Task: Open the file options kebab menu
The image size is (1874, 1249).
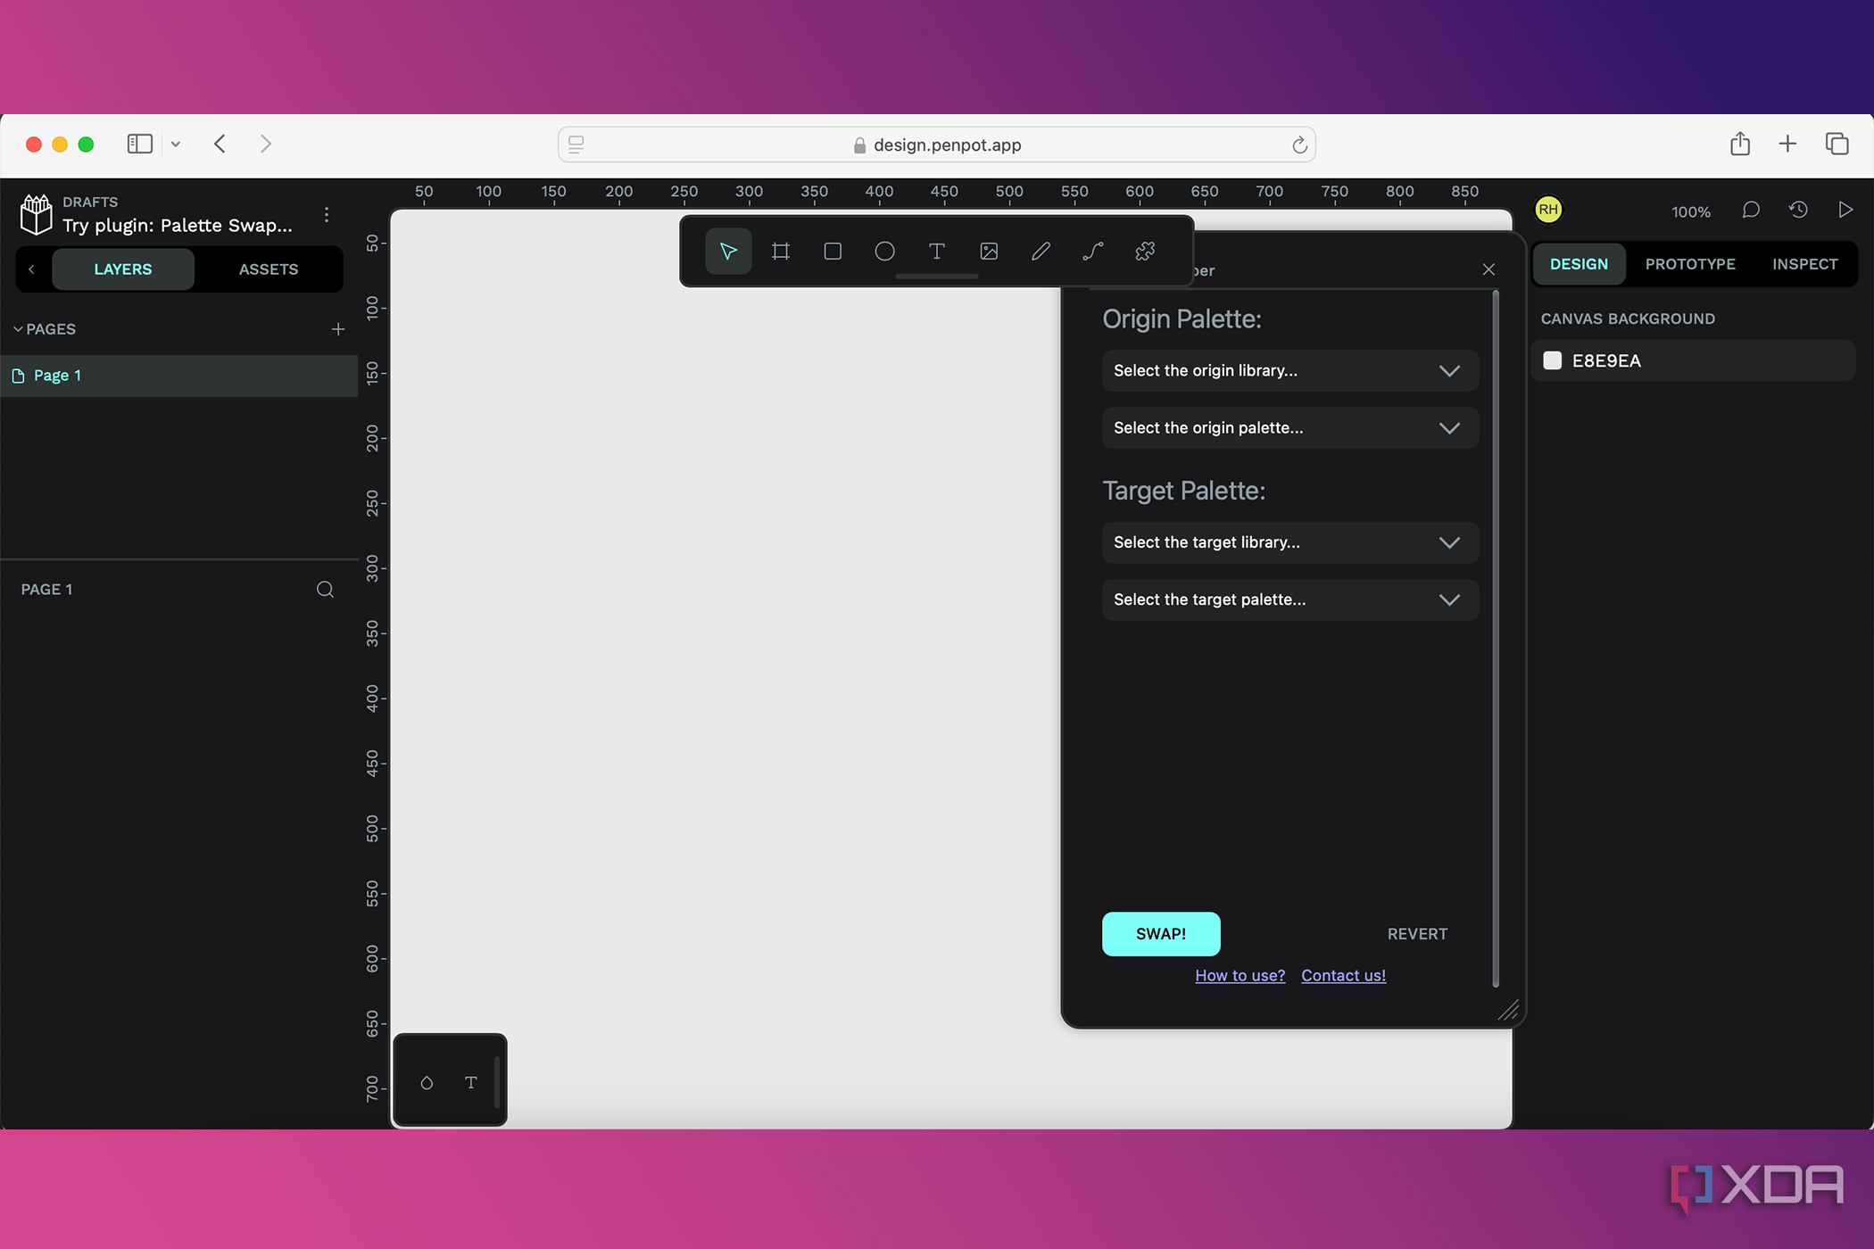Action: tap(327, 215)
